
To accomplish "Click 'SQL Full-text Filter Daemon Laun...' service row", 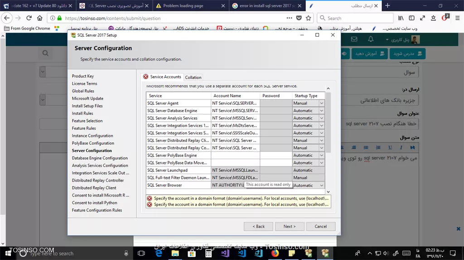I will coord(178,178).
